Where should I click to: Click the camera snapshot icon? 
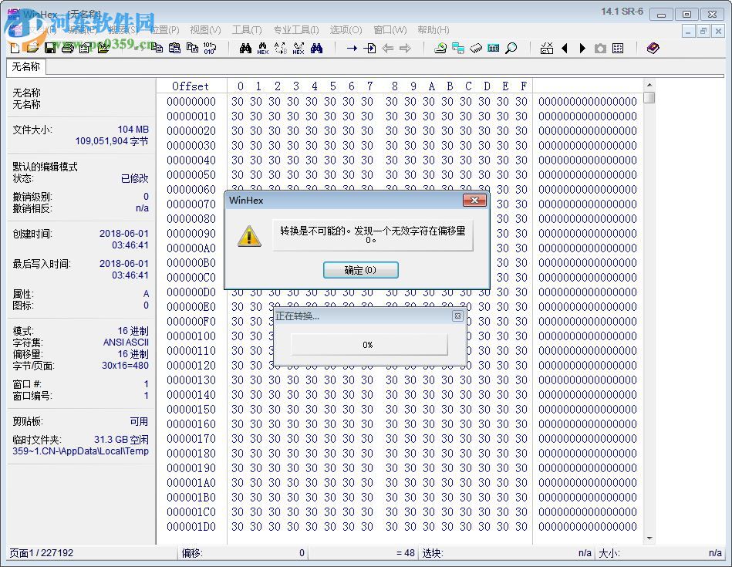[600, 48]
